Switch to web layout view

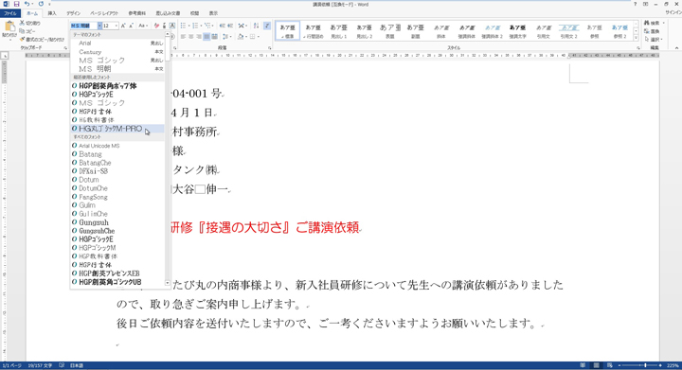click(x=610, y=365)
